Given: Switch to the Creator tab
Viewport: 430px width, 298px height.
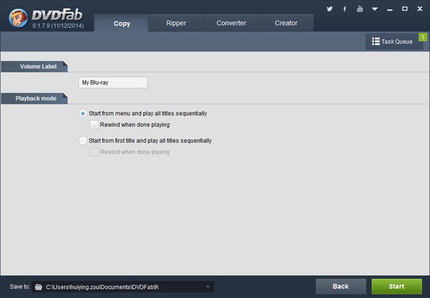Looking at the screenshot, I should [x=286, y=23].
